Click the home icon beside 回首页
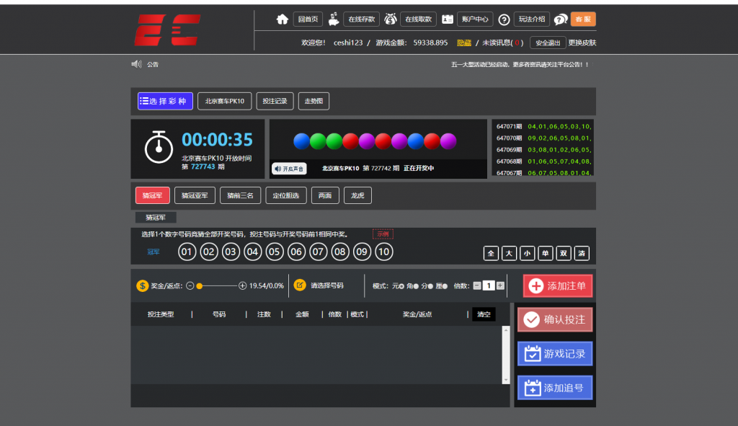 [x=283, y=19]
